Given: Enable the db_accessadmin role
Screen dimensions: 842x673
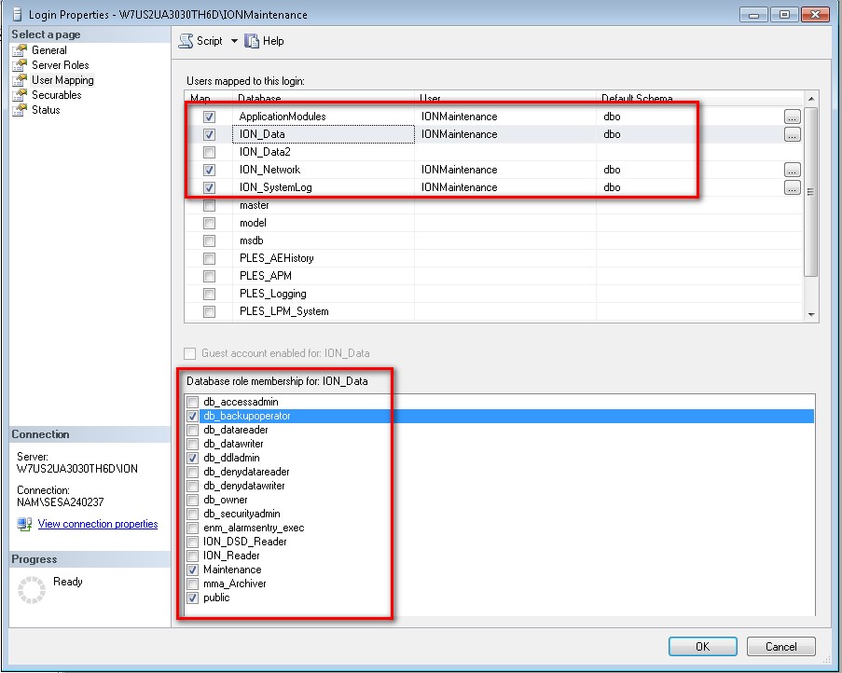Looking at the screenshot, I should coord(192,402).
